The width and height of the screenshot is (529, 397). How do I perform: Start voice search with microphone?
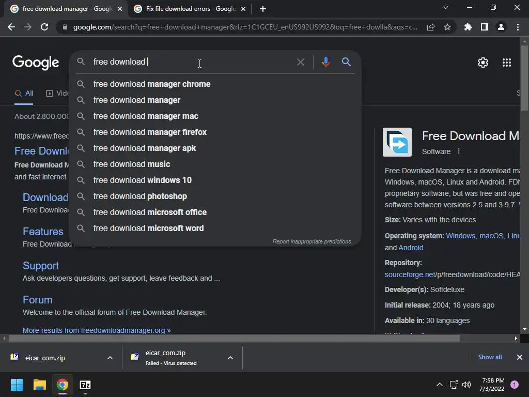coord(325,62)
